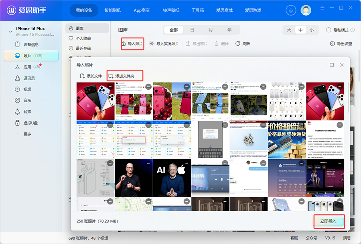This screenshot has height=244, width=361.
Task: Switch to 我的设备 tab
Action: pyautogui.click(x=84, y=10)
